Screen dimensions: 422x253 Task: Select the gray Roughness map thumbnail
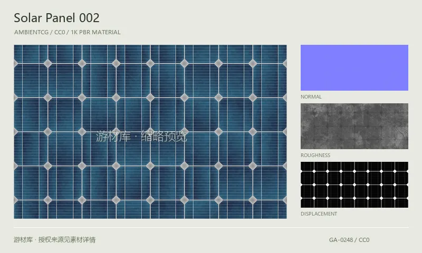(x=354, y=126)
